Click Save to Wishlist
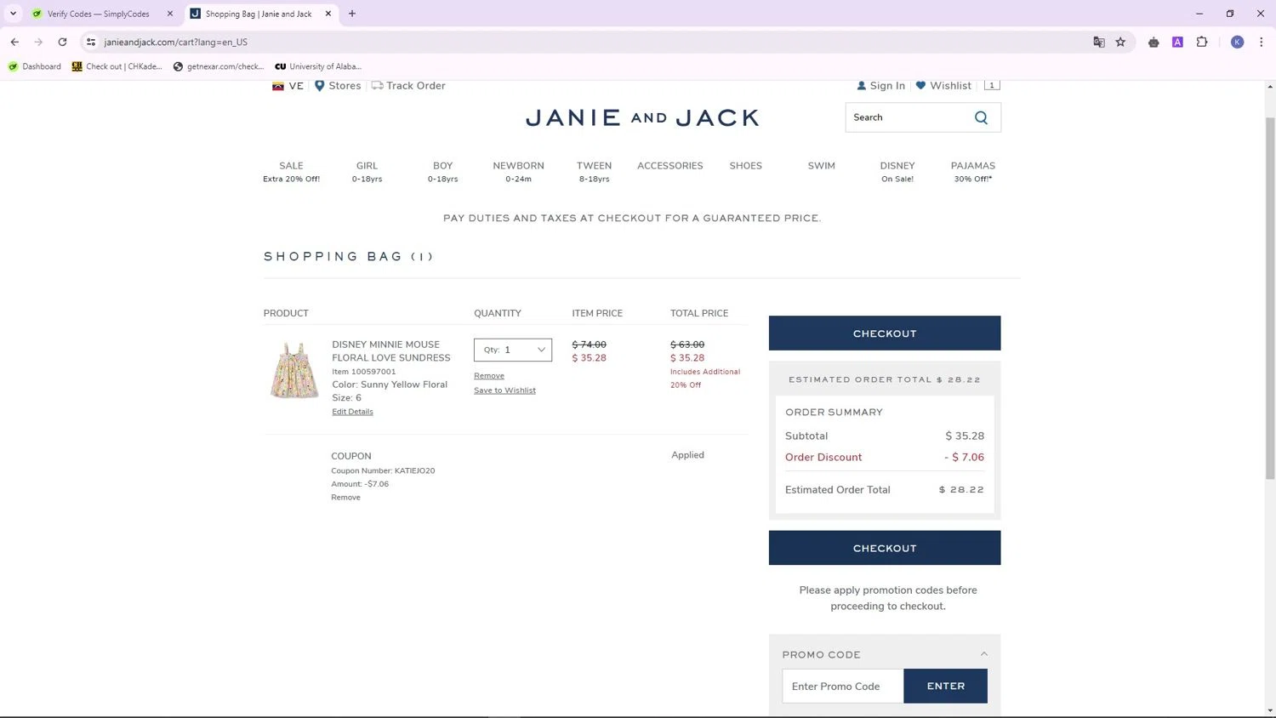 504,390
